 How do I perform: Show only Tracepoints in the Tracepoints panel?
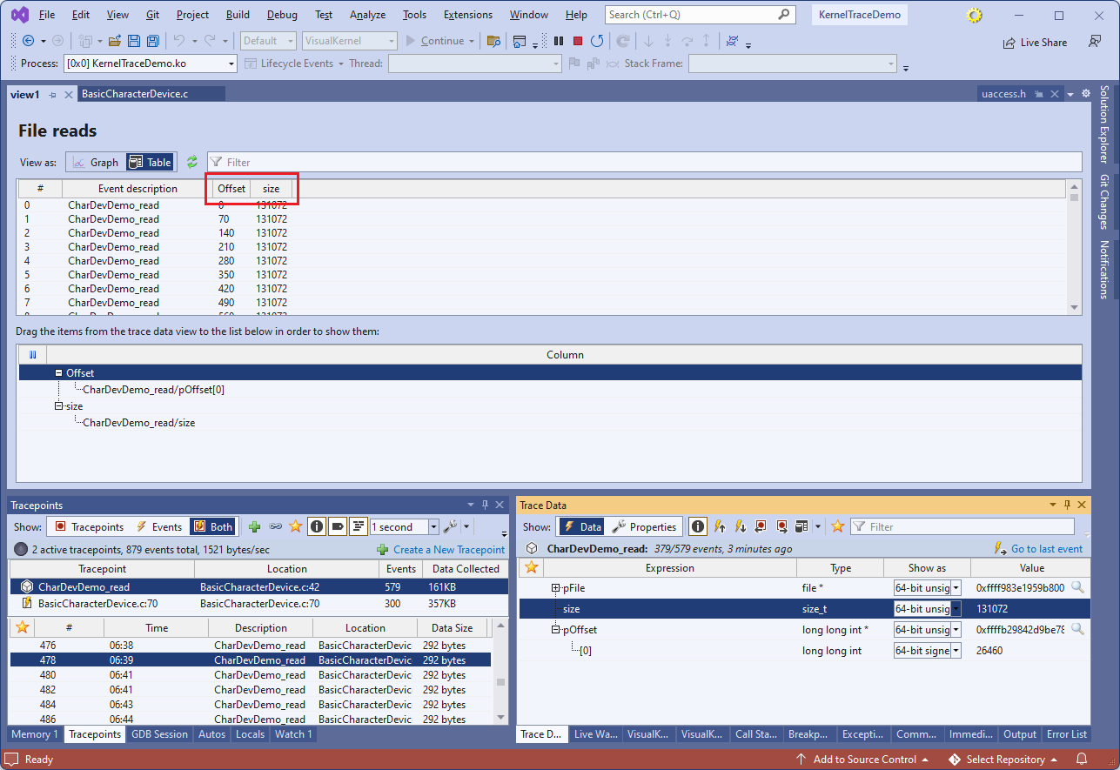(x=90, y=526)
